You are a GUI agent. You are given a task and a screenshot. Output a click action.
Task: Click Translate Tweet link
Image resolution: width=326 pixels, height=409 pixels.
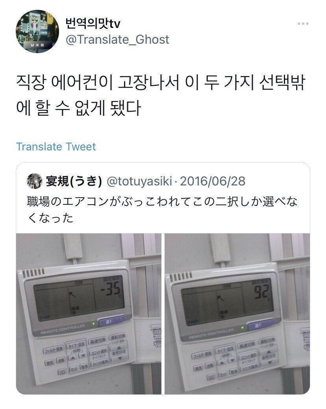coord(56,146)
